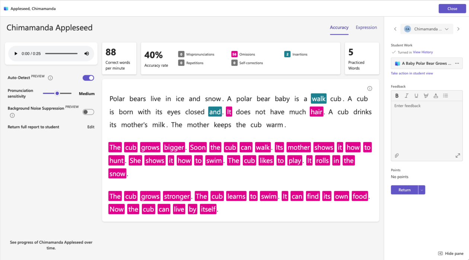Enable Background Noise Suppression

pyautogui.click(x=88, y=112)
